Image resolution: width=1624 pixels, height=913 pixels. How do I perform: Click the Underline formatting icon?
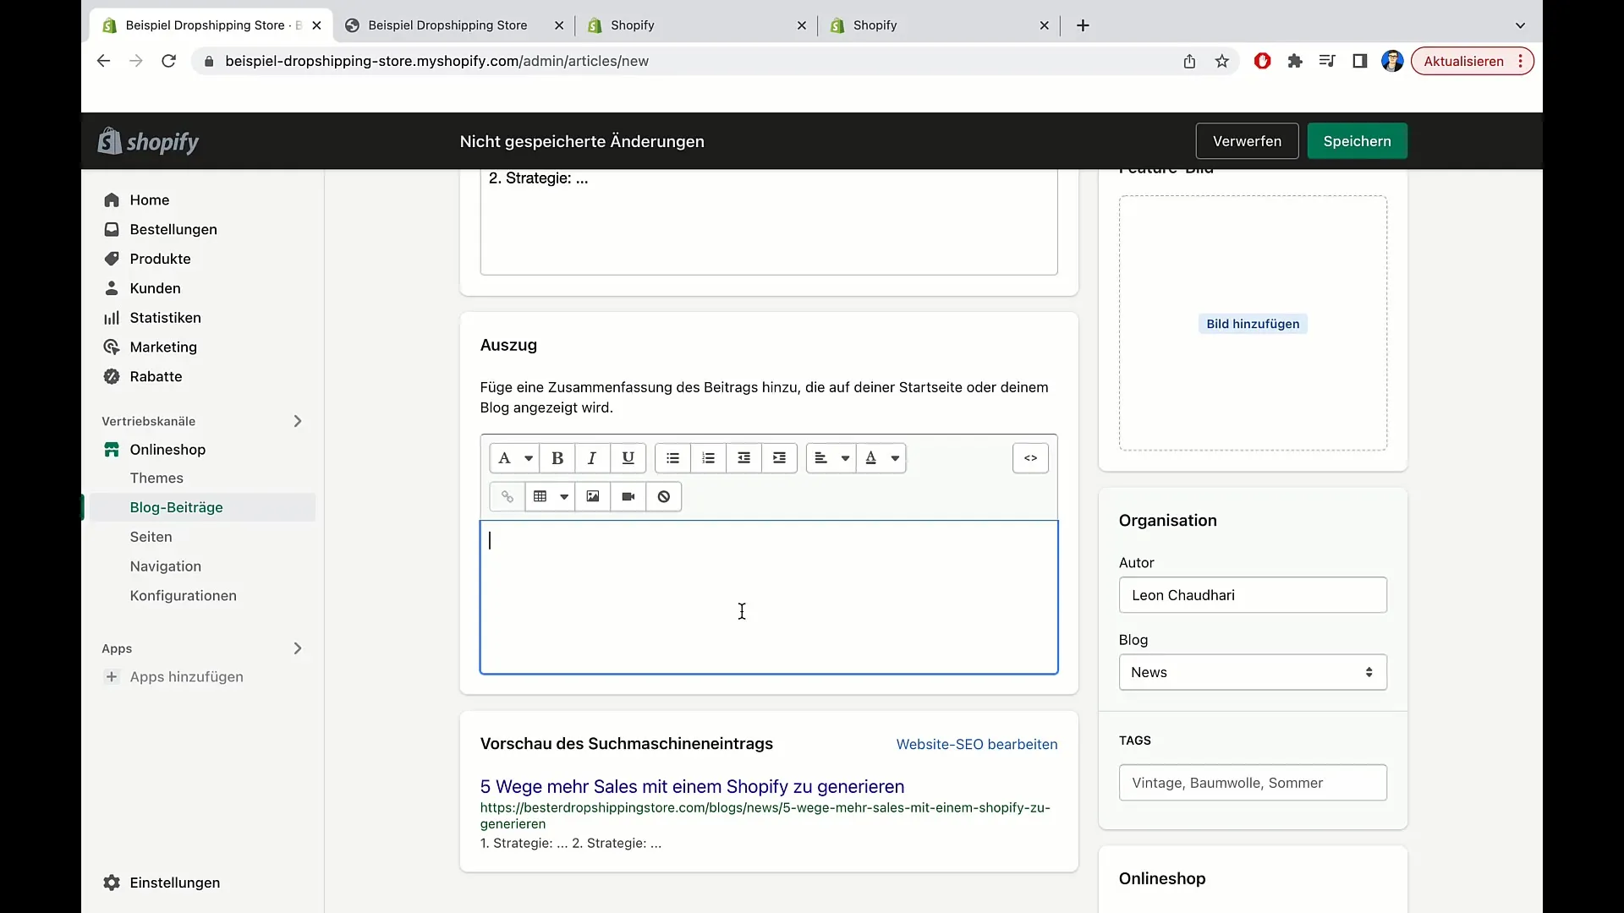click(x=627, y=457)
